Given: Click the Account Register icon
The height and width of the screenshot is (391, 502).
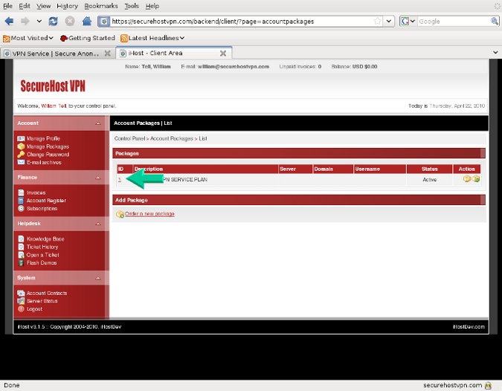Looking at the screenshot, I should pos(21,201).
